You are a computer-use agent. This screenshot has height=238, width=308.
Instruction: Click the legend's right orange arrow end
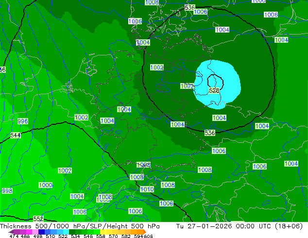(145, 232)
